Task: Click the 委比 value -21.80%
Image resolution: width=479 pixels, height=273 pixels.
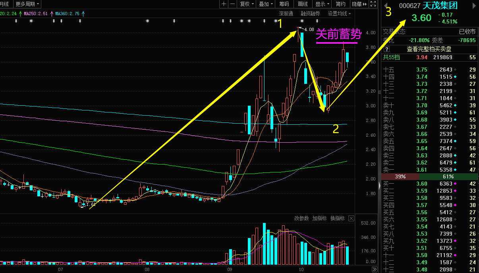Action: click(x=419, y=41)
